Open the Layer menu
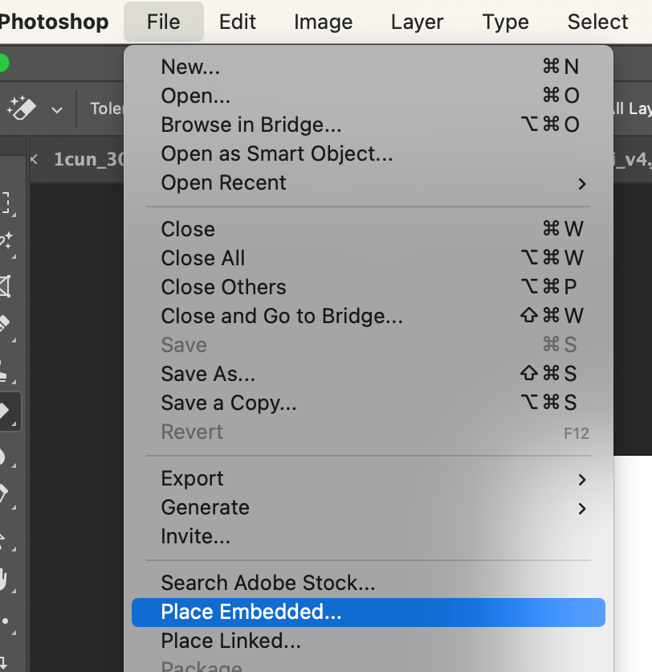652x672 pixels. (x=418, y=22)
